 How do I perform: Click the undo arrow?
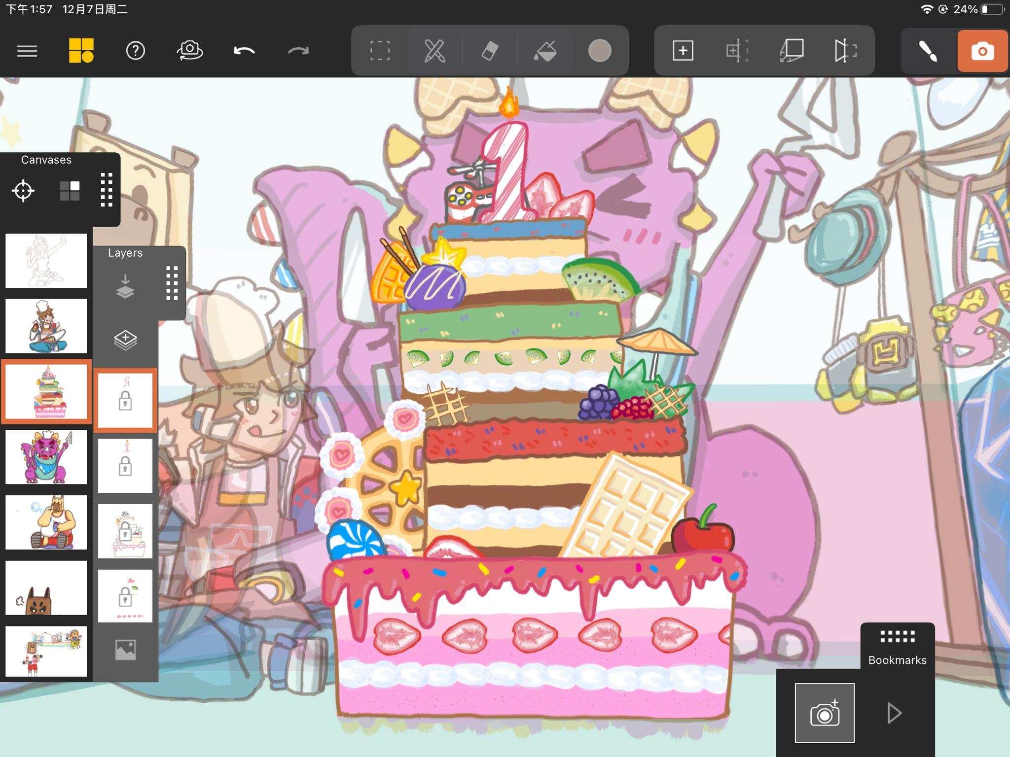(244, 51)
